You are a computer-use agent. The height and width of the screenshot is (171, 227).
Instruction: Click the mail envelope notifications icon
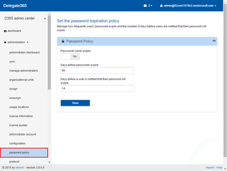[x=145, y=6]
